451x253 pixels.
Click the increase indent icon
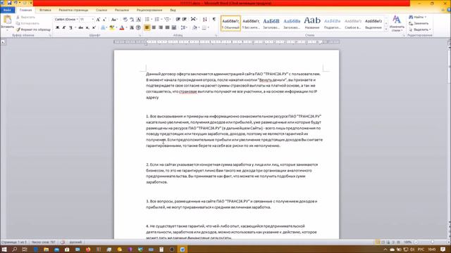(x=185, y=20)
